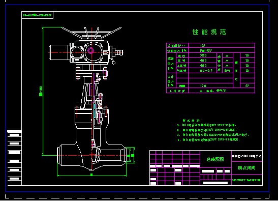Click the vertical green overall-height dimension line
The width and height of the screenshot is (279, 201).
click(43, 91)
